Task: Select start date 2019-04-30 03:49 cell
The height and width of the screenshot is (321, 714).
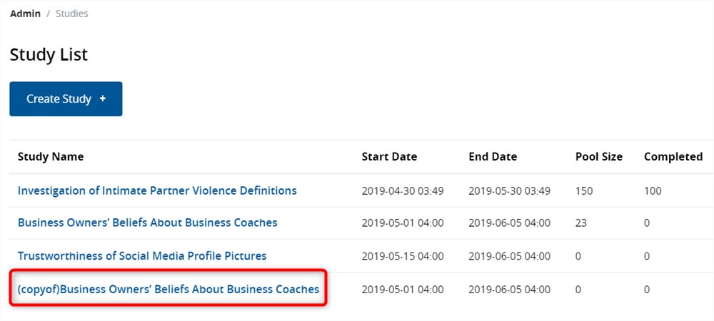Action: (403, 191)
